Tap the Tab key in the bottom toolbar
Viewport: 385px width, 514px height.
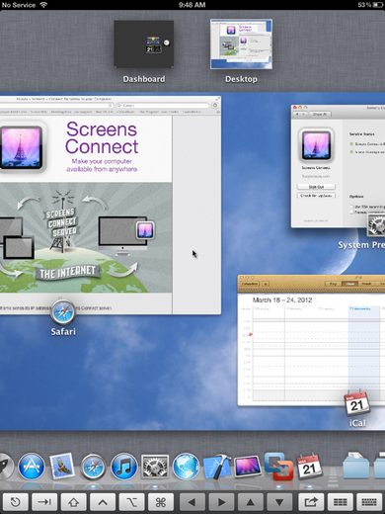[x=44, y=502]
